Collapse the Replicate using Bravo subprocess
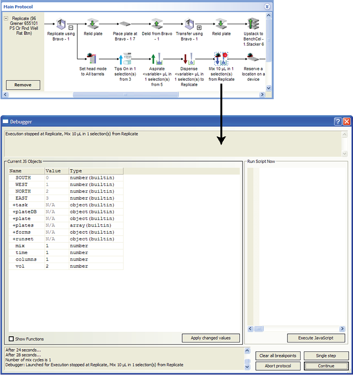Screen dimensions: 353x375 (x=70, y=27)
